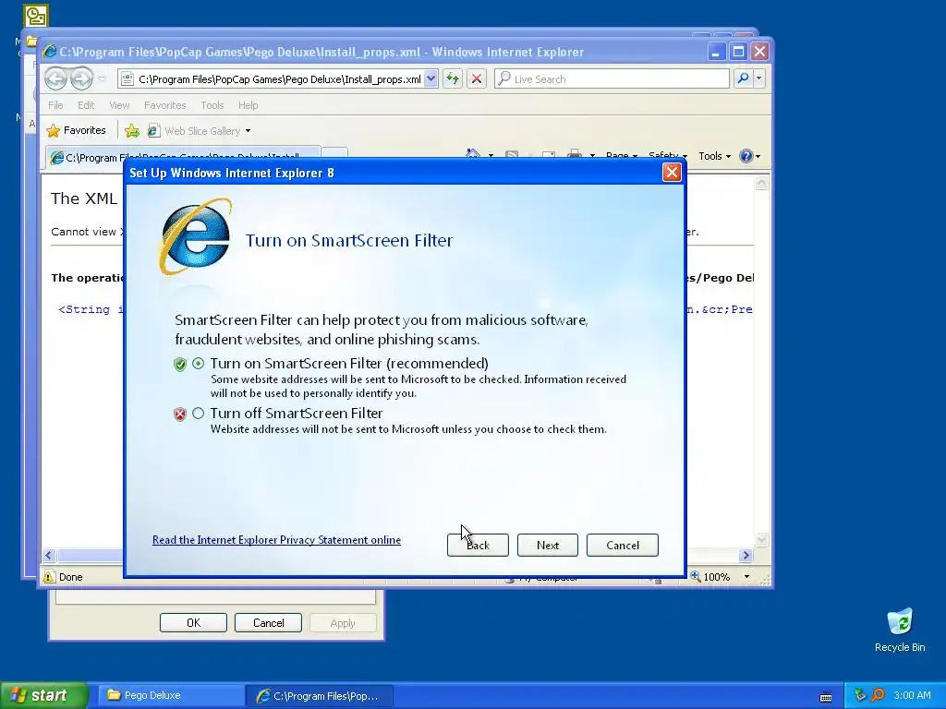
Task: Expand the Help icon dropdown arrow
Action: 758,157
